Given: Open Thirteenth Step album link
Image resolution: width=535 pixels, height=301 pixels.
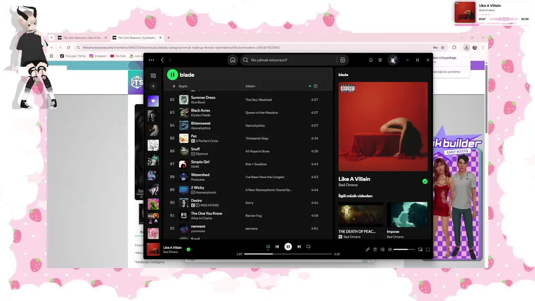Looking at the screenshot, I should [x=257, y=138].
